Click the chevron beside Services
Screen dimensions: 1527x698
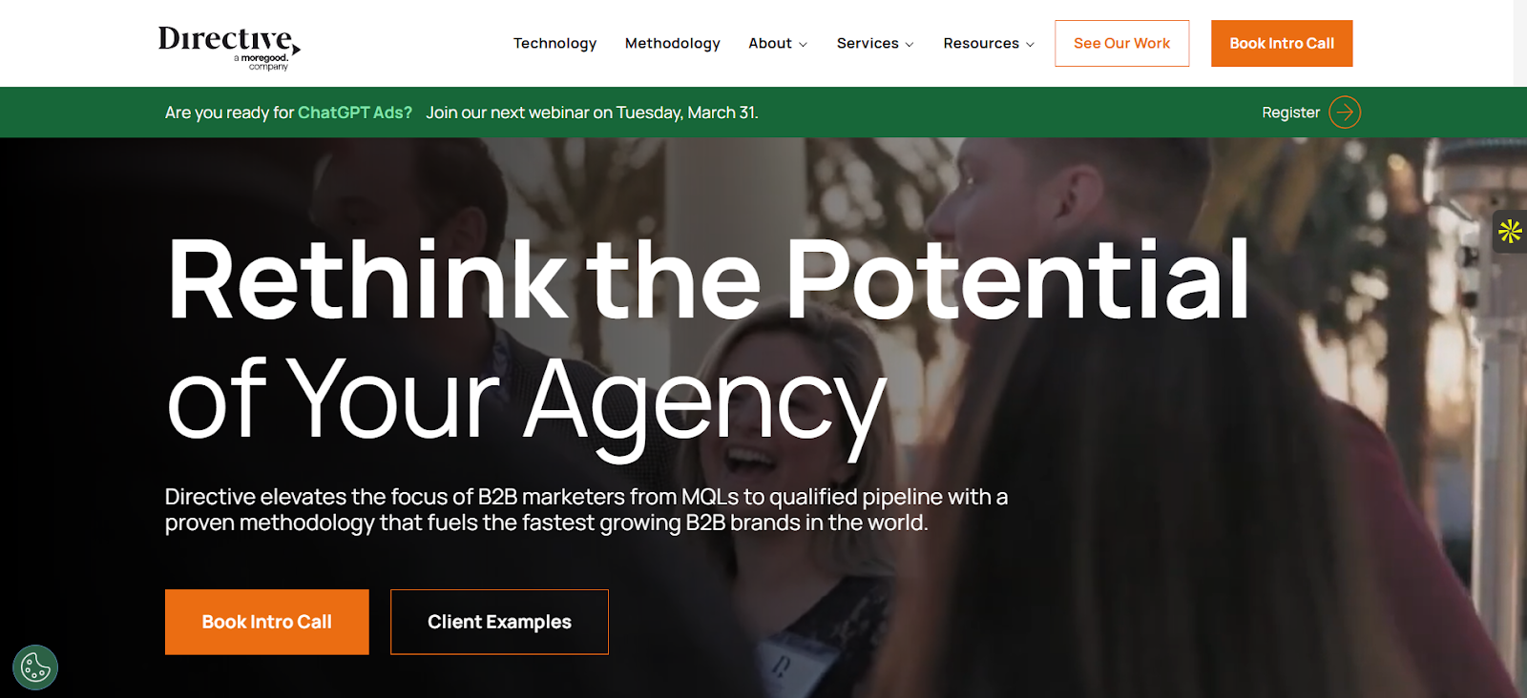pyautogui.click(x=910, y=45)
